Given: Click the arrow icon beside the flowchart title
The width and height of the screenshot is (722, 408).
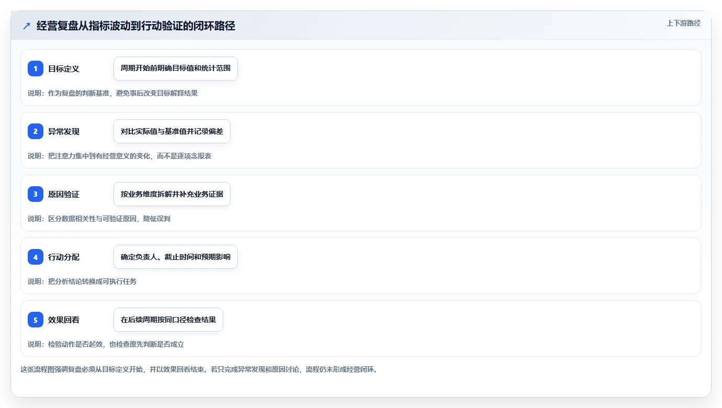Looking at the screenshot, I should 27,26.
